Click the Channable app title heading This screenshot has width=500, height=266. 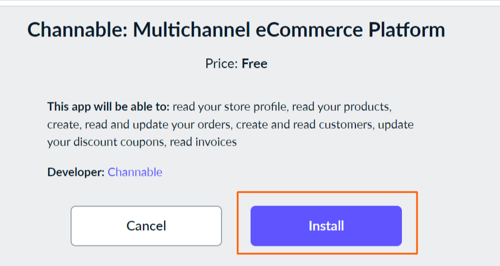236,30
